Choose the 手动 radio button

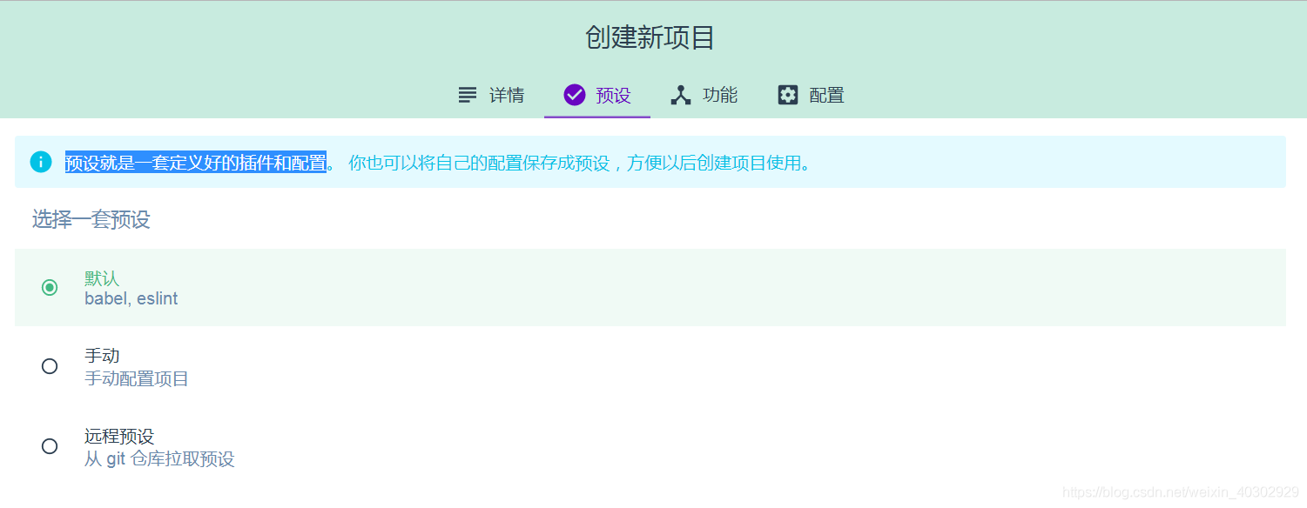[50, 366]
